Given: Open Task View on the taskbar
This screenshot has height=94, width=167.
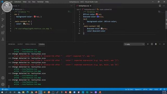Looking at the screenshot, I should pos(15,92).
